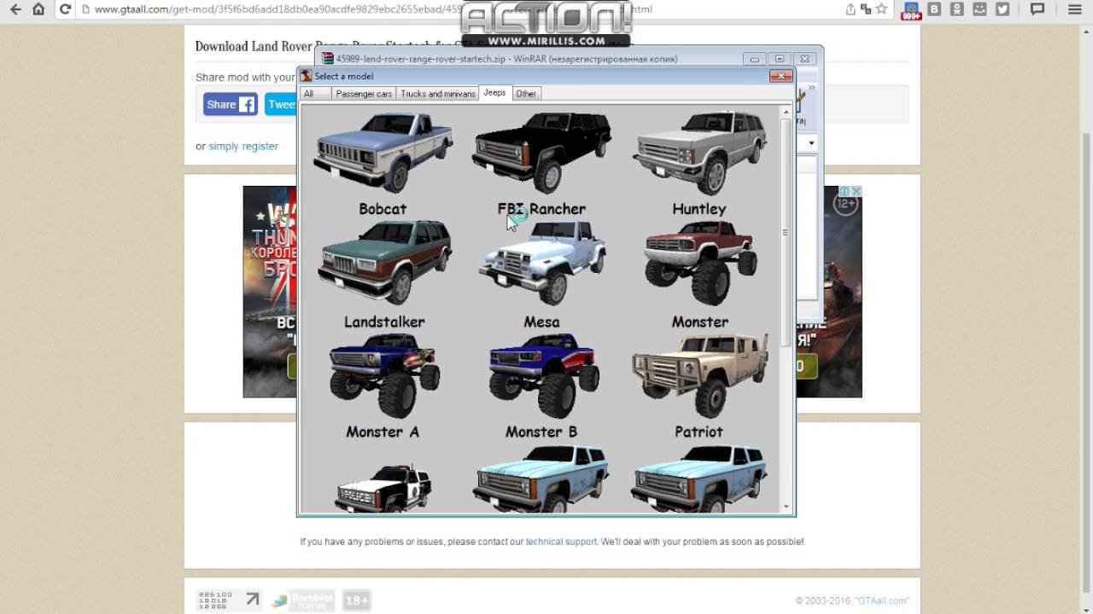
Task: Select the Patriot model thumbnail
Action: (699, 375)
